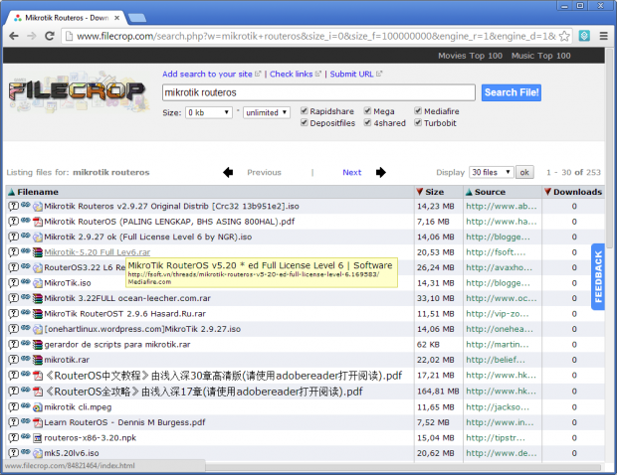This screenshot has height=475, width=617.
Task: Go back using browser back arrow
Action: (14, 36)
